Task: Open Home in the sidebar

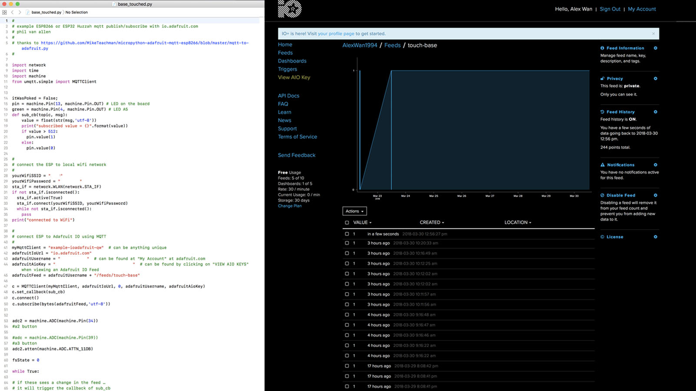Action: 285,45
